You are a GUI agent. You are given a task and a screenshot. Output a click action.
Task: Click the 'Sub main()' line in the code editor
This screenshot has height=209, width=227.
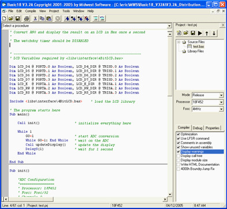[x=20, y=114]
